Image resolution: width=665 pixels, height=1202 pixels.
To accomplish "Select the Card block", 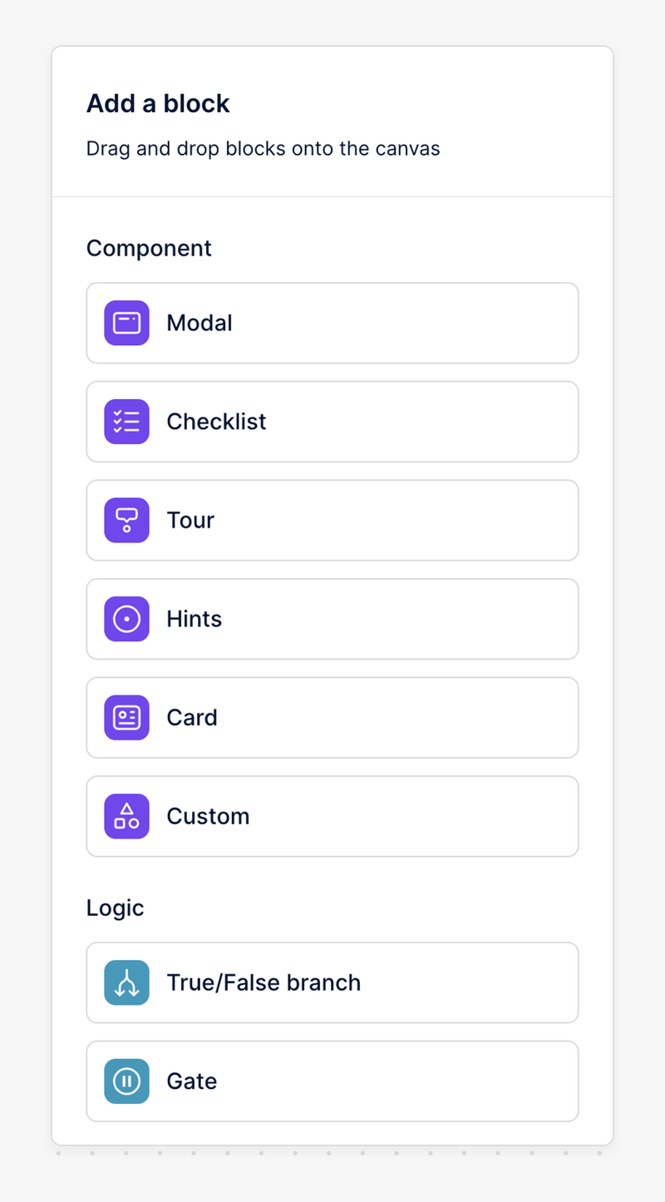I will coord(332,717).
